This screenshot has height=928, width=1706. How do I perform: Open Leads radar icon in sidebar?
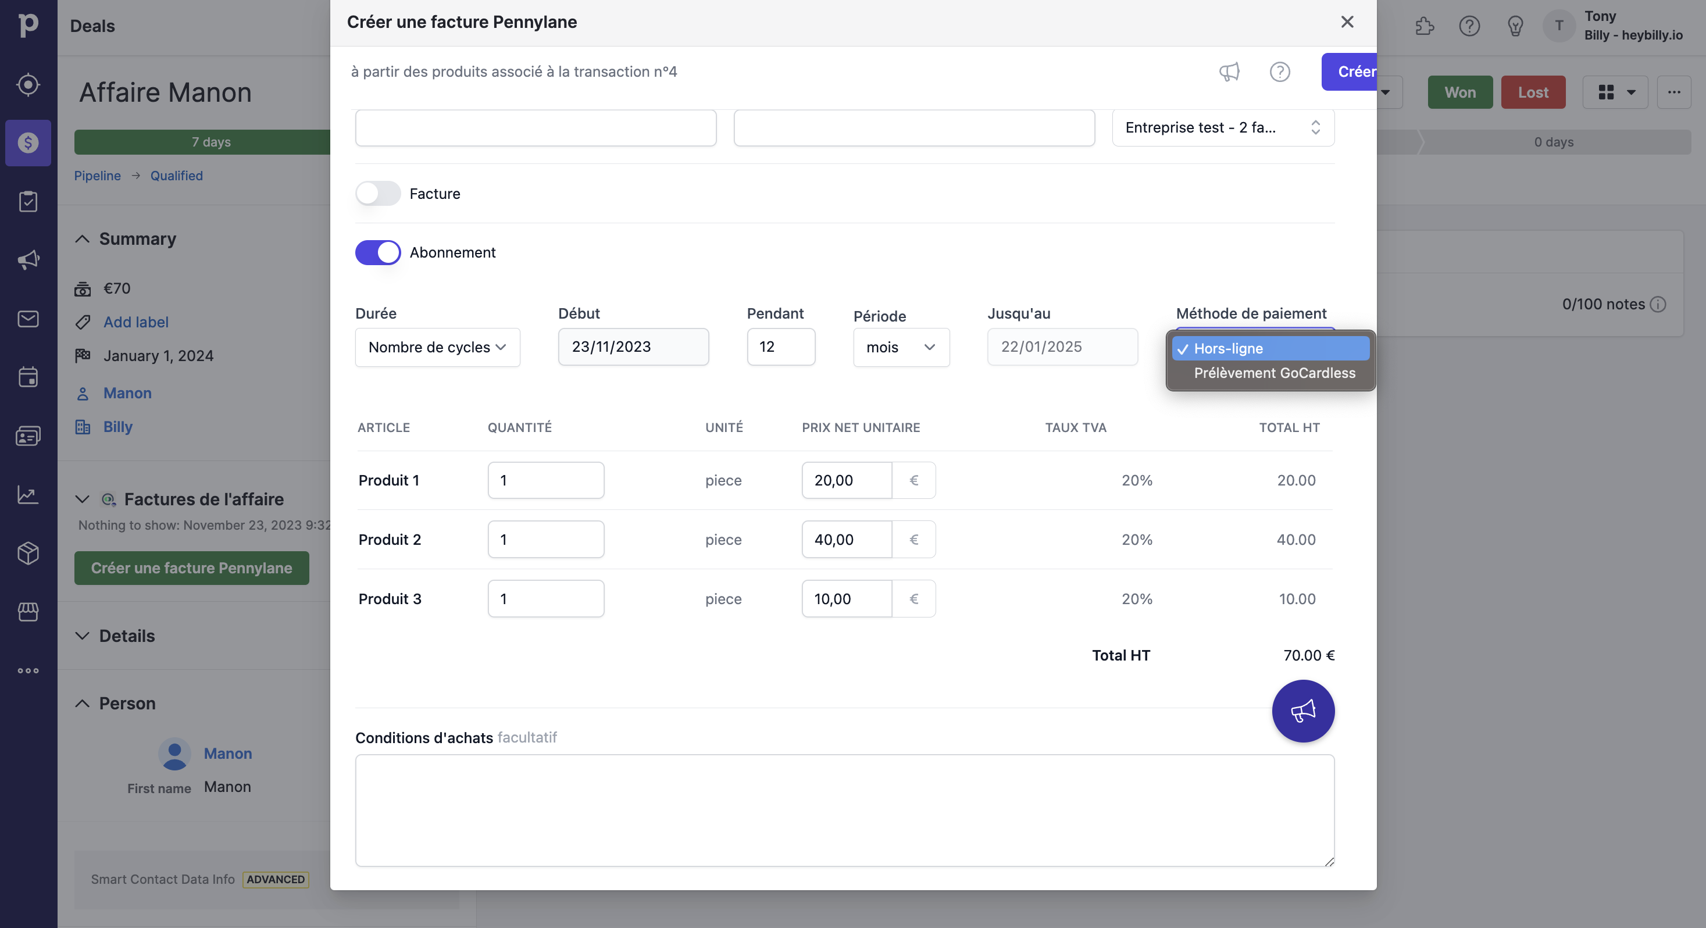click(28, 84)
